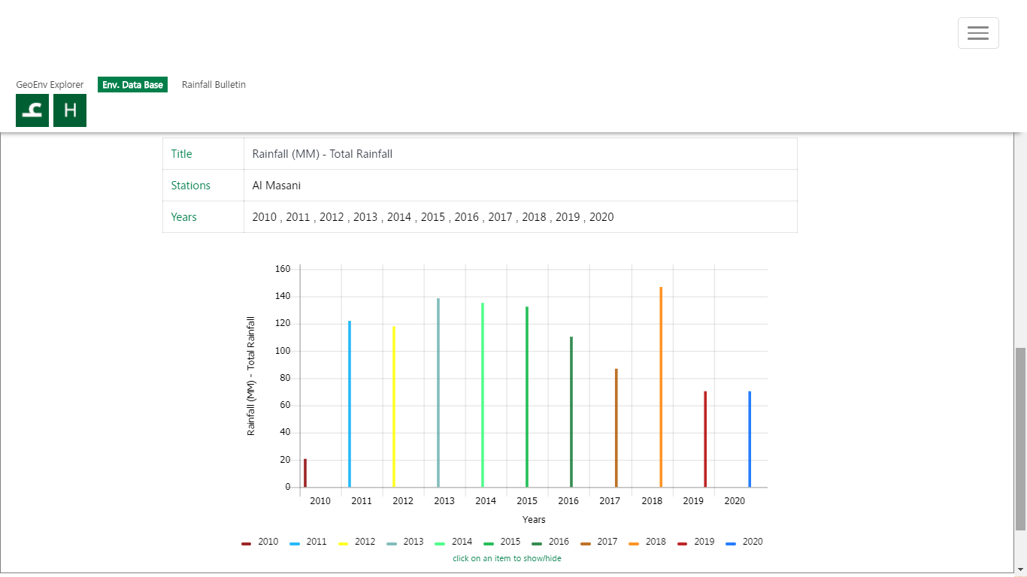Click the green H icon

pos(70,110)
